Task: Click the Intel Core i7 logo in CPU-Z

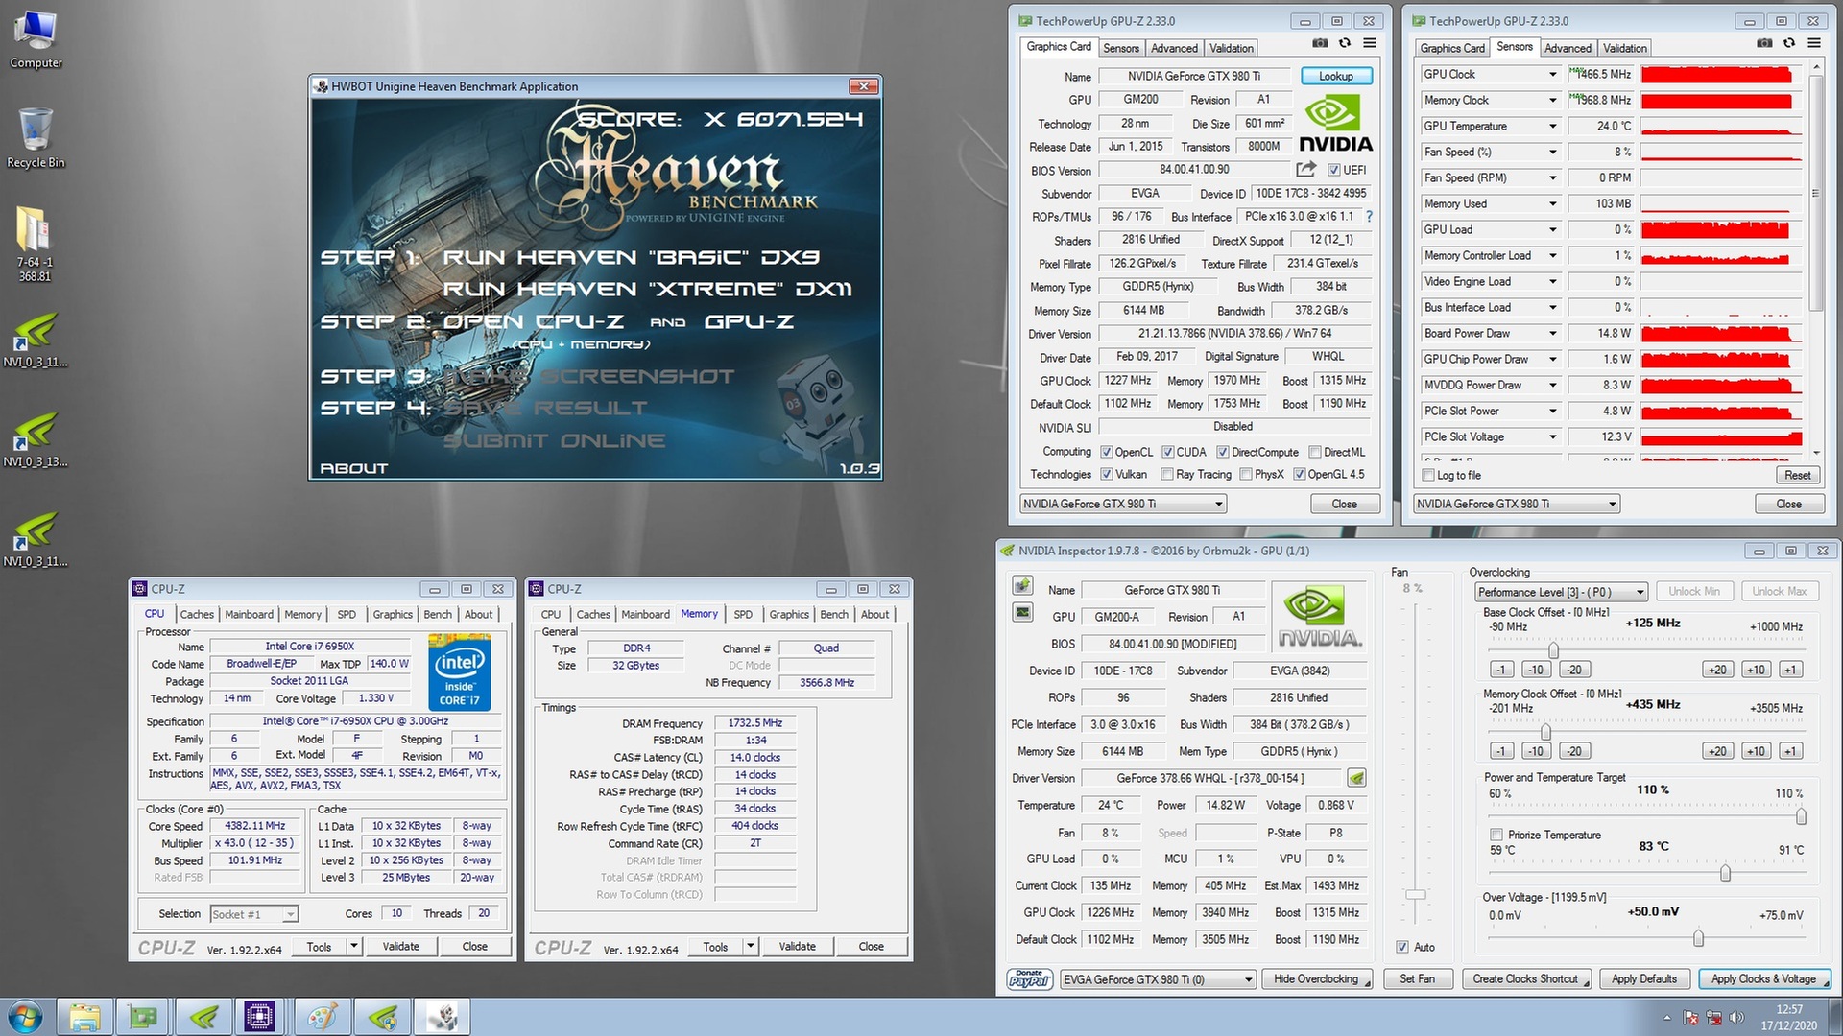Action: [460, 671]
